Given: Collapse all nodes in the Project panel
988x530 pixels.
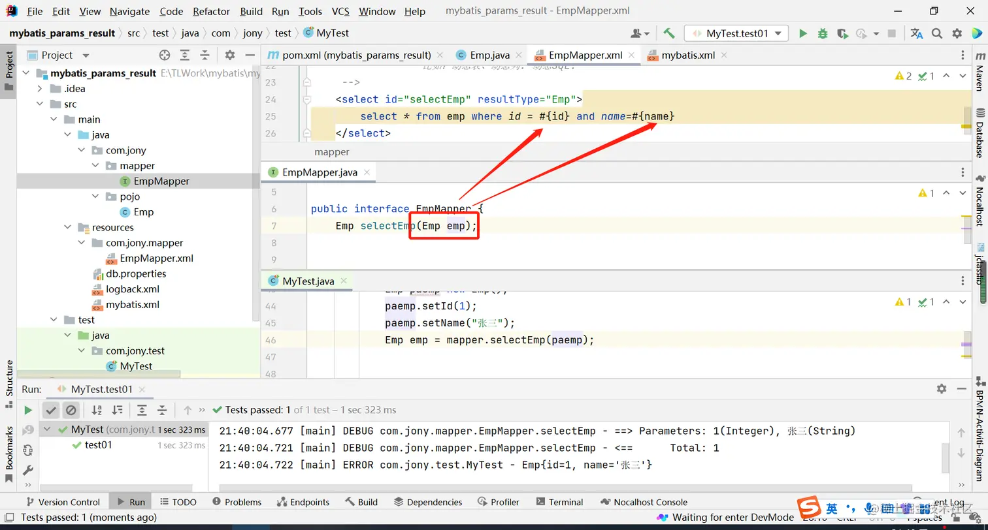Looking at the screenshot, I should pyautogui.click(x=205, y=55).
